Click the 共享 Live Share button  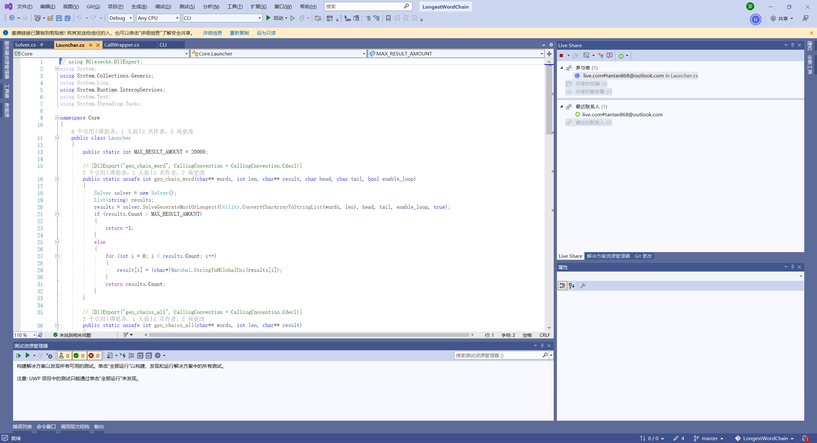(782, 18)
